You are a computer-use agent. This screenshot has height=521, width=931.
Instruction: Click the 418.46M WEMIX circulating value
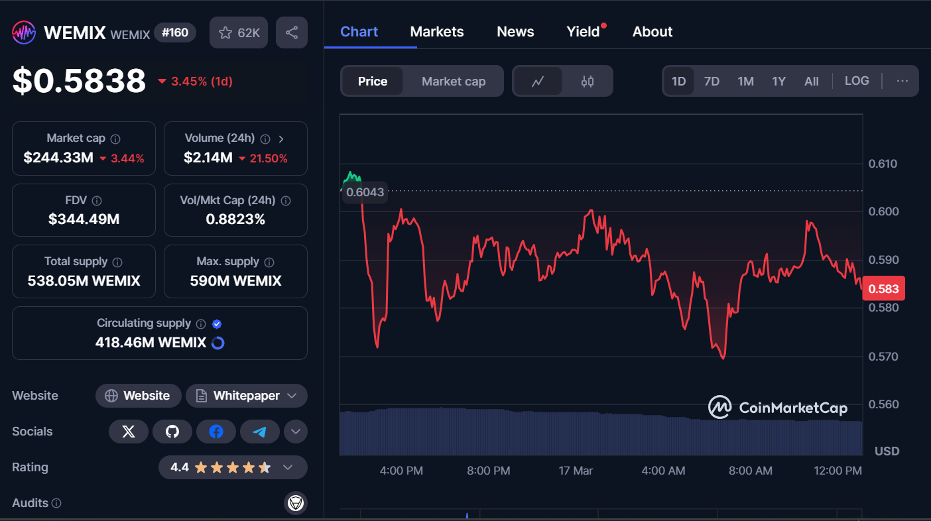click(151, 343)
